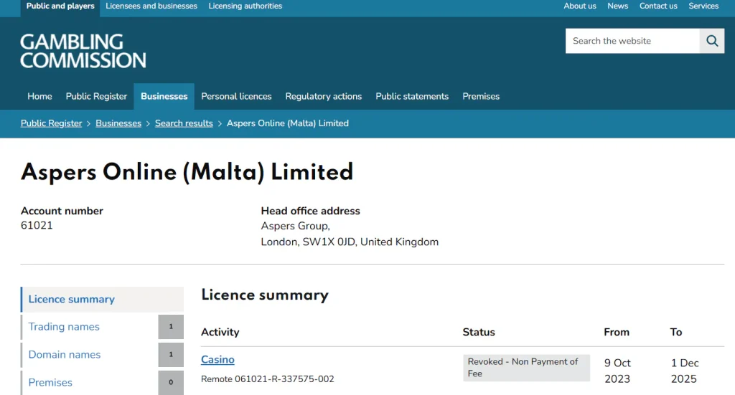The width and height of the screenshot is (735, 395).
Task: Switch to Public and players tab
Action: coord(60,6)
